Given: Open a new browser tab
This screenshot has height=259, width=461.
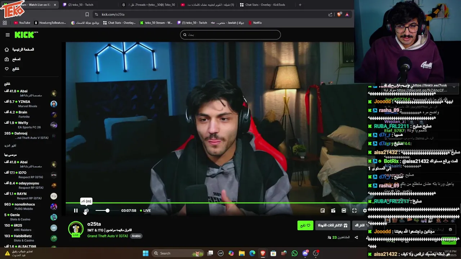Looking at the screenshot, I should (x=300, y=5).
